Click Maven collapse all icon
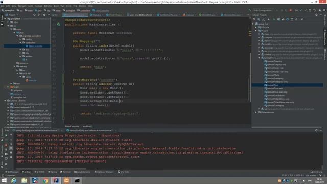327x184 pixels. point(296,19)
